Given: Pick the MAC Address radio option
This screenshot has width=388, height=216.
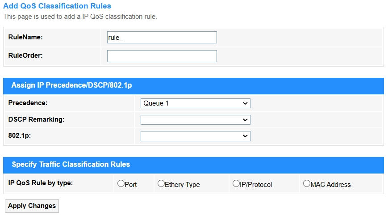Looking at the screenshot, I should (x=306, y=184).
